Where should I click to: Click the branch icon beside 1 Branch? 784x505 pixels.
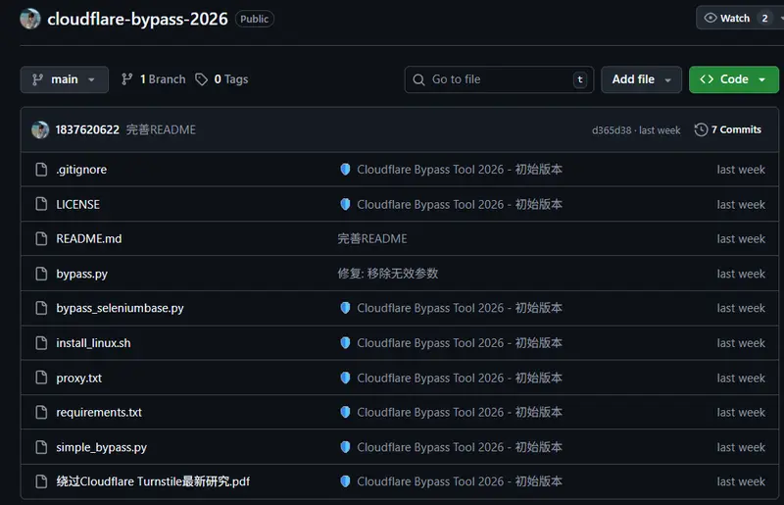coord(127,79)
